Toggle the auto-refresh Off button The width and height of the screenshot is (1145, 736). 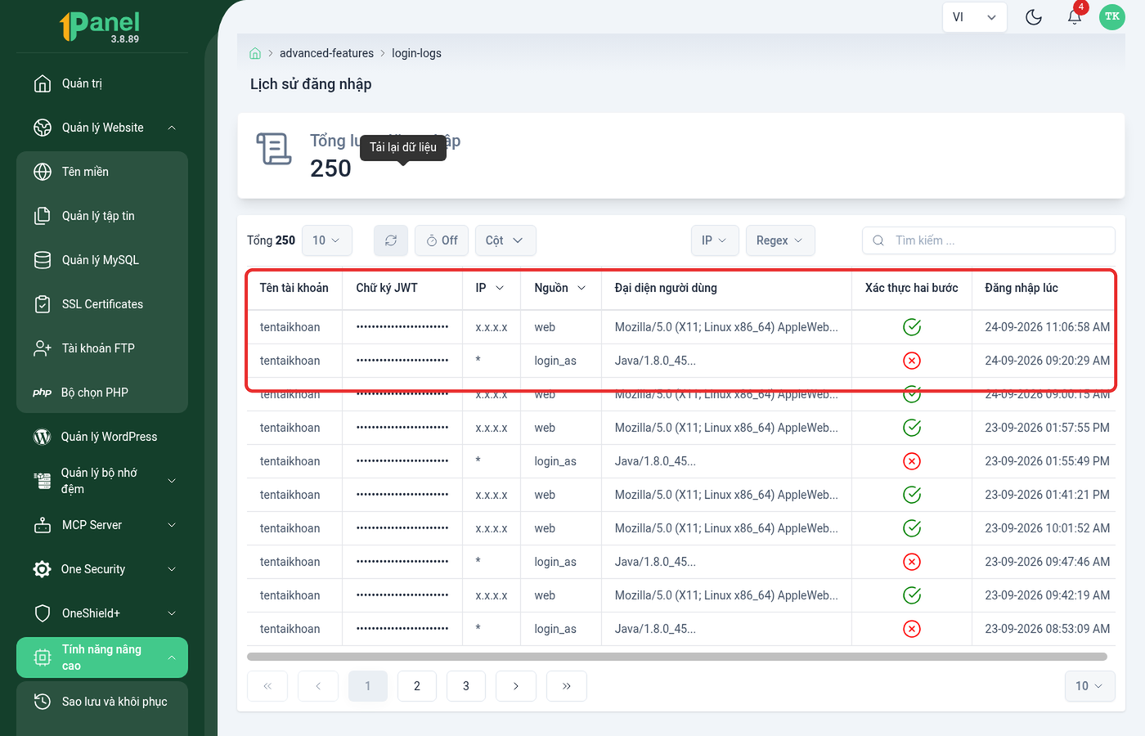coord(442,240)
